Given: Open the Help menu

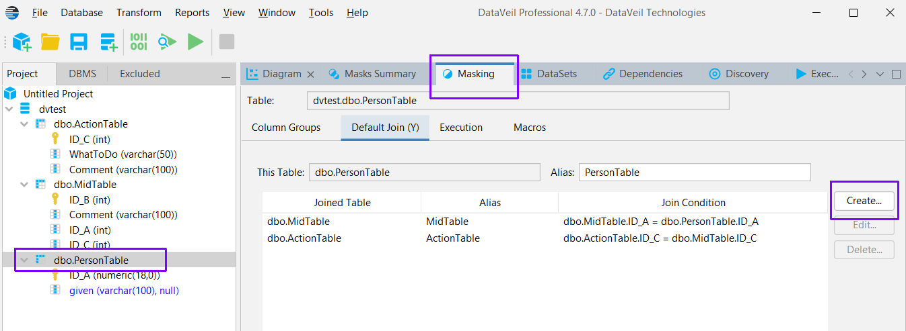Looking at the screenshot, I should pos(357,13).
